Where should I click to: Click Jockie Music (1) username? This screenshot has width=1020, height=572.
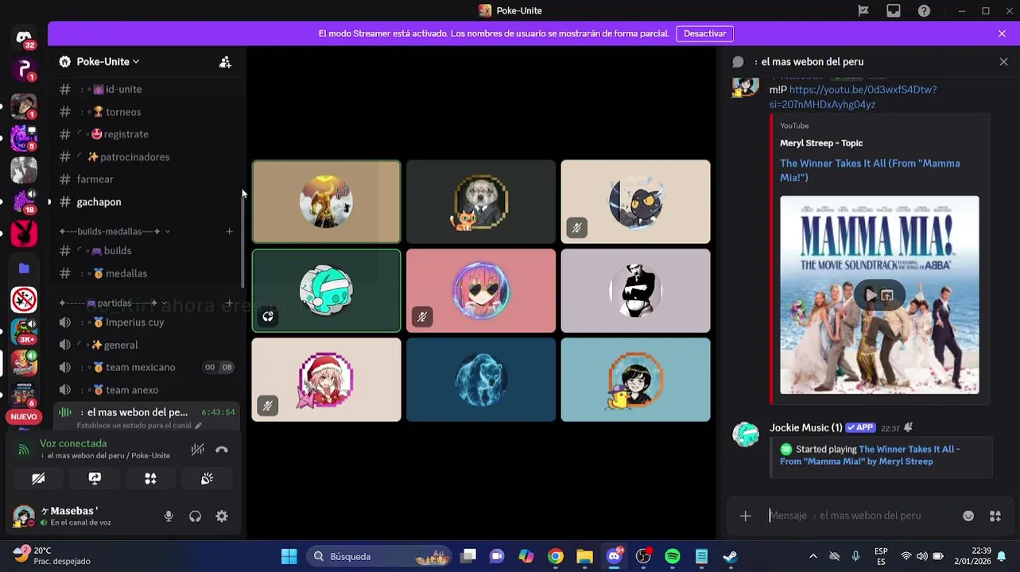[x=805, y=427]
